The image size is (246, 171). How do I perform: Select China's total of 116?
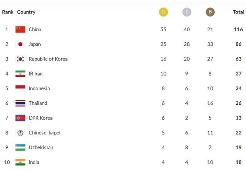[x=238, y=29]
